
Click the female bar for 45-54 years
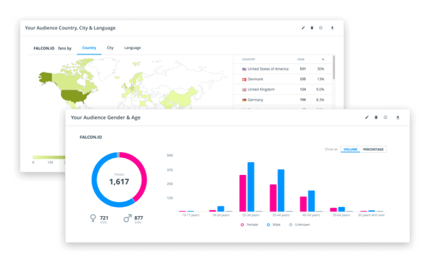point(303,204)
